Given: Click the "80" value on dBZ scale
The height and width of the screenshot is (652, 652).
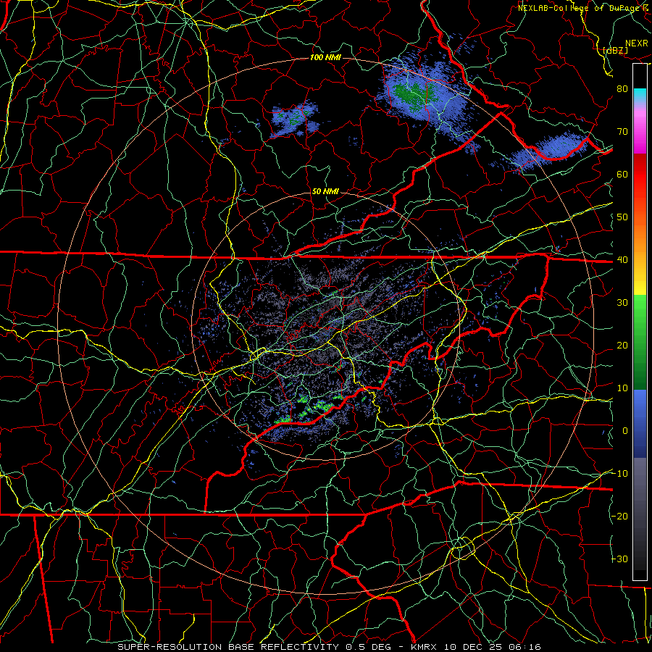Looking at the screenshot, I should pos(622,89).
